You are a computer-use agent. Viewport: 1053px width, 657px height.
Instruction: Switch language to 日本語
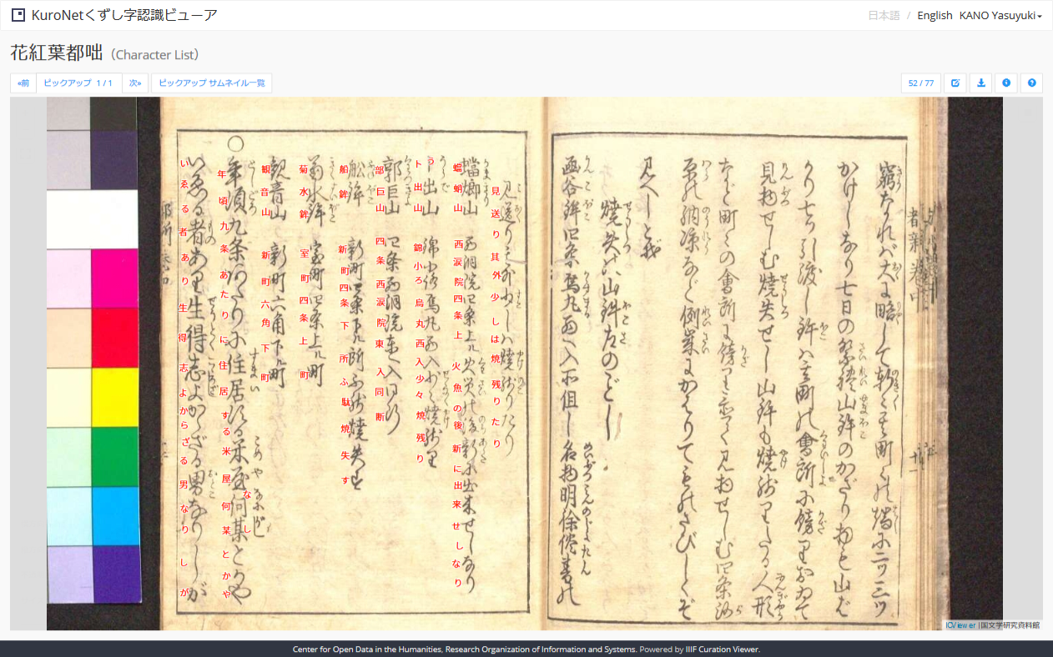(x=884, y=15)
